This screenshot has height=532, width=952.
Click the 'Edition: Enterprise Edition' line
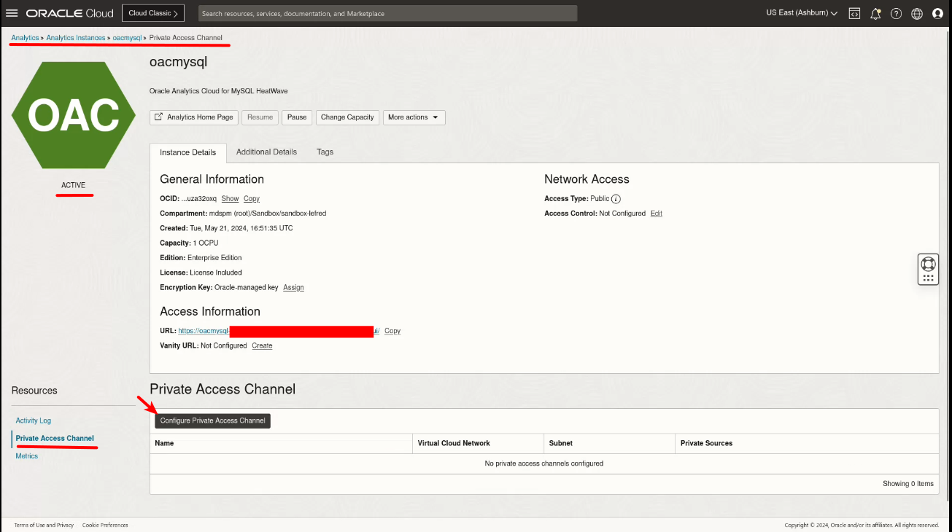(201, 257)
